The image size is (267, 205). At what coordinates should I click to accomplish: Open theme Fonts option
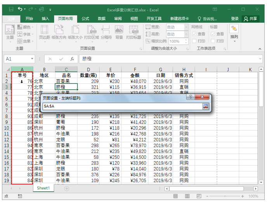25,34
